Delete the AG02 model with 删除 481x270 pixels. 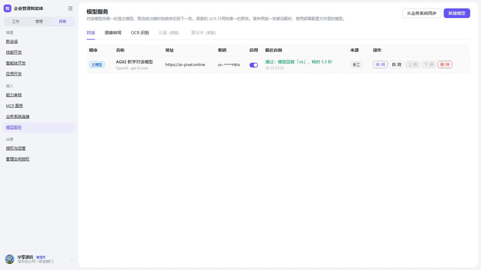click(x=445, y=64)
